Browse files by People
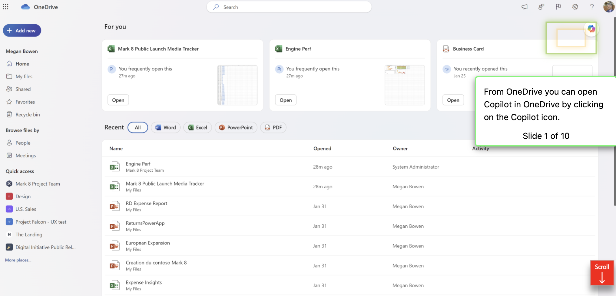 click(23, 143)
